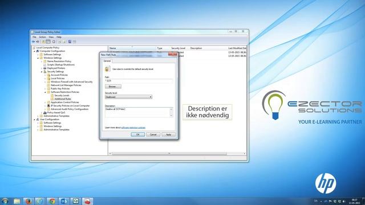Select Security Levels in the tree

(x=62, y=96)
